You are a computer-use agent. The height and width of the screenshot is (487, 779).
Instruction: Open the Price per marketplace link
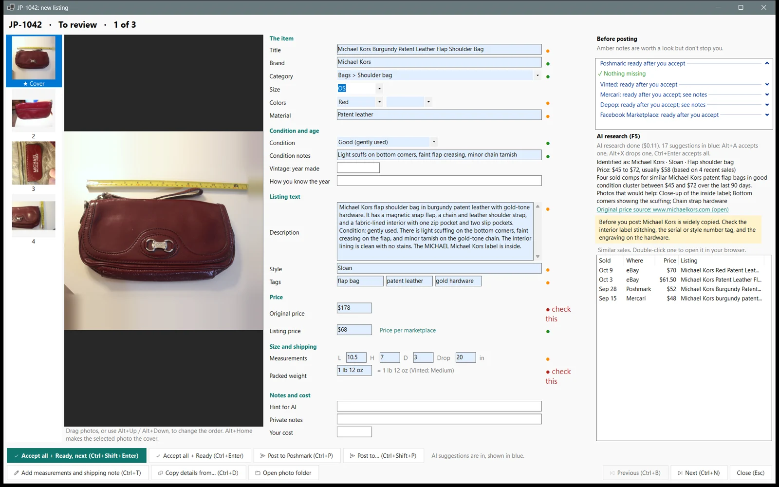pos(408,330)
